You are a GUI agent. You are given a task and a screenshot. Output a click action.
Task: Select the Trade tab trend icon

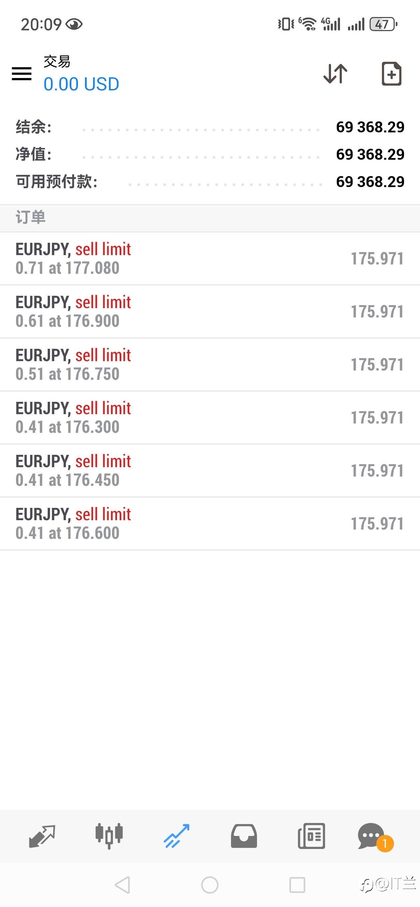point(176,836)
